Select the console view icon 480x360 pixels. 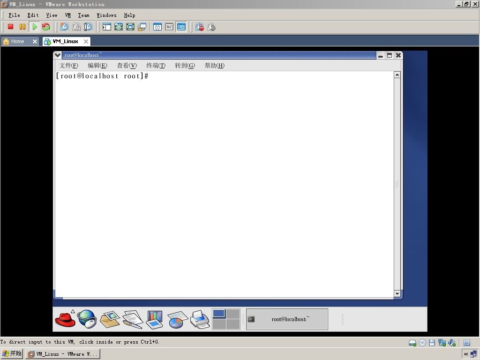181,27
